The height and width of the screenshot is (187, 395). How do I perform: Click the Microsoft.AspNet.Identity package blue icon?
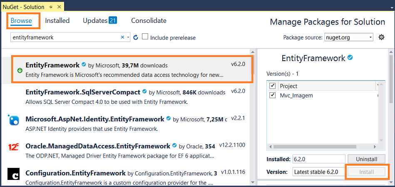pos(14,120)
